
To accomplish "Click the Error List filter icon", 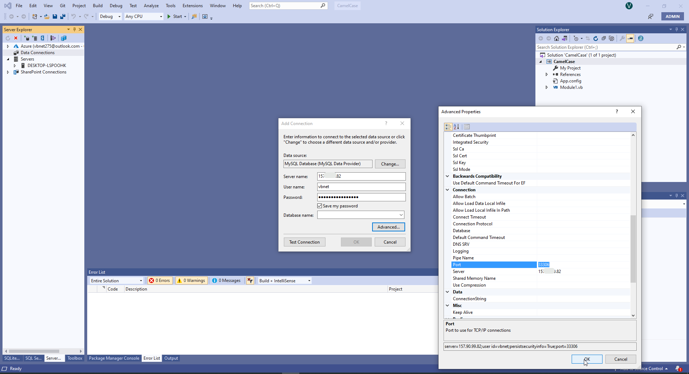I will (250, 280).
